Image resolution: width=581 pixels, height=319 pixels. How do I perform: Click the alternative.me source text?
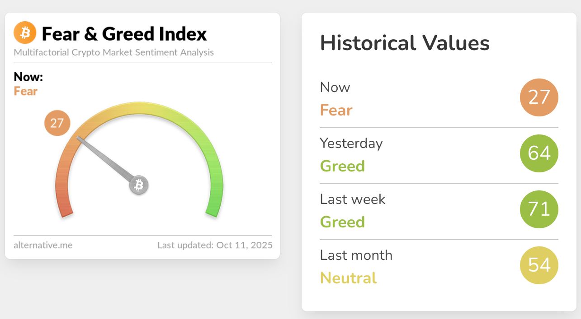(43, 245)
